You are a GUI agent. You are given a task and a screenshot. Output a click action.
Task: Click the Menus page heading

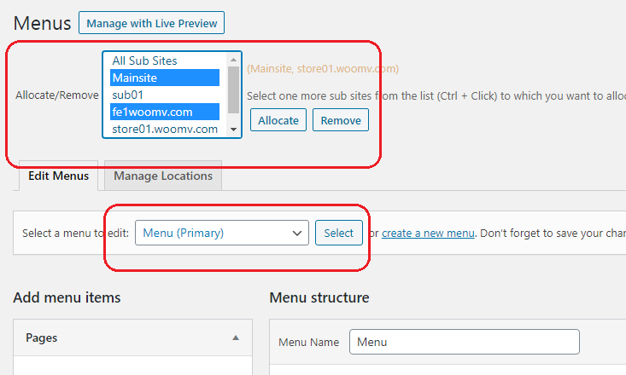(x=39, y=22)
